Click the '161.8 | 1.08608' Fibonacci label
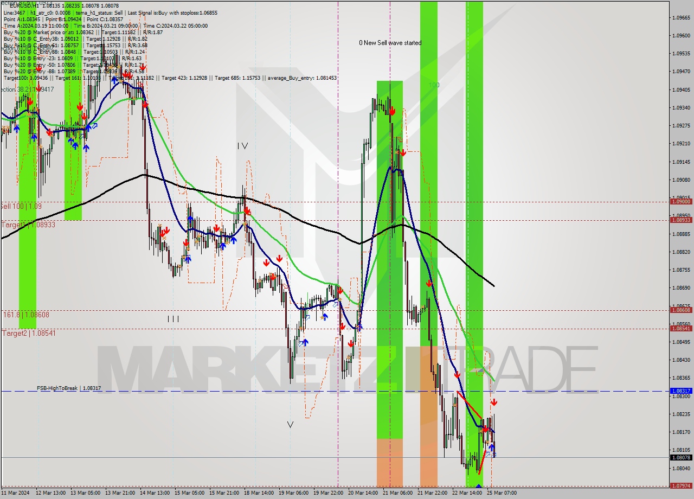694x499 pixels. (26, 315)
